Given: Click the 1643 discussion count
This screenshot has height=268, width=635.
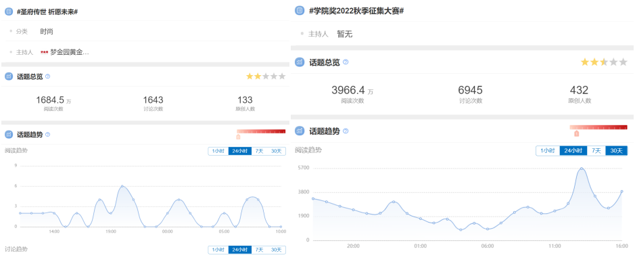Looking at the screenshot, I should pos(153,100).
